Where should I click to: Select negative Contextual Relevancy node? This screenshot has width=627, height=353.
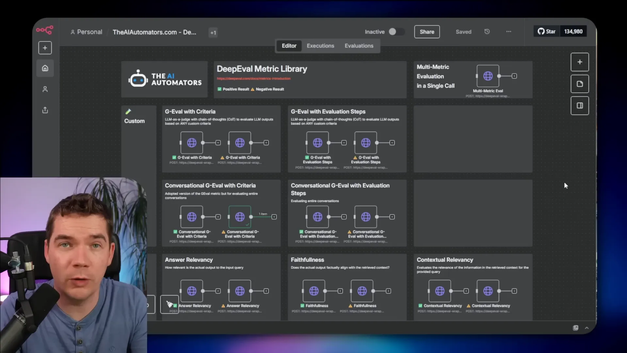point(488,291)
